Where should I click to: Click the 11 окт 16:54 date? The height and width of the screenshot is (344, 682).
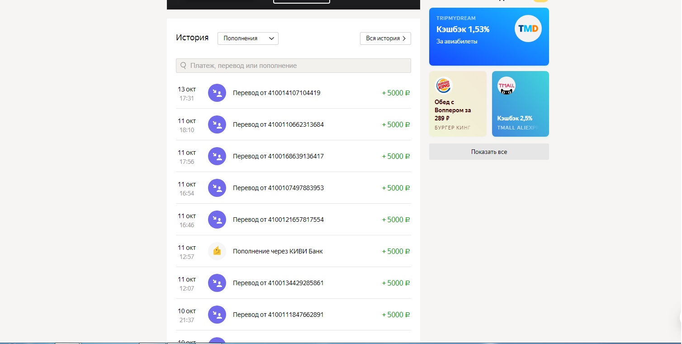click(x=187, y=189)
